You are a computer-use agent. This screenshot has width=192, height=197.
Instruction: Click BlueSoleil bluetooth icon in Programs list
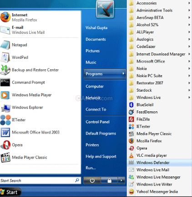(x=131, y=105)
